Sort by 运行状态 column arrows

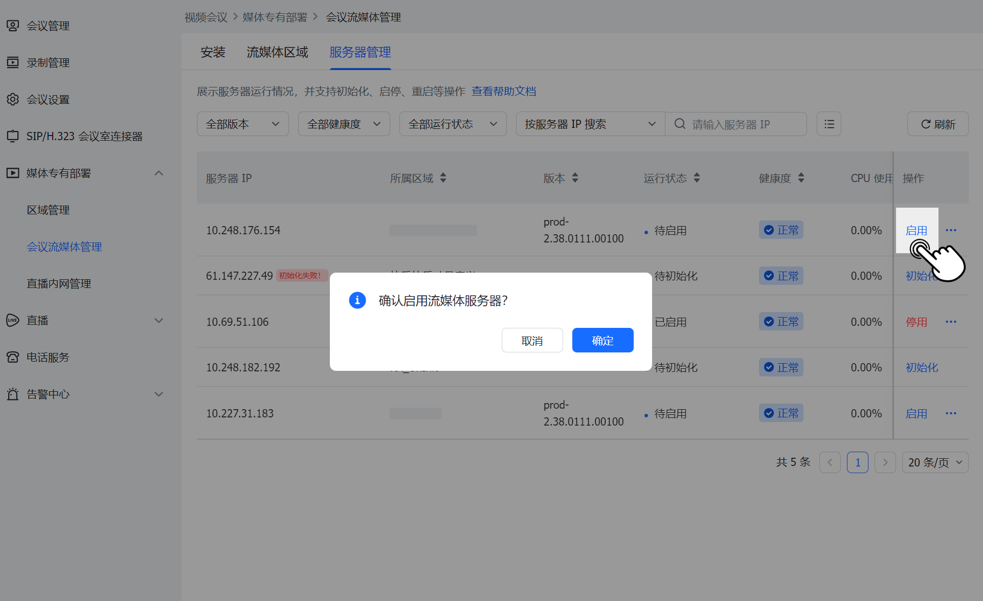click(697, 178)
